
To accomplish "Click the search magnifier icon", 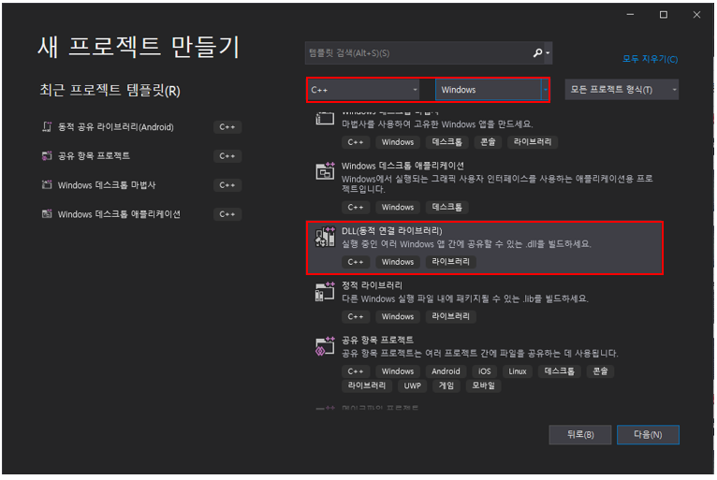I will tap(537, 53).
